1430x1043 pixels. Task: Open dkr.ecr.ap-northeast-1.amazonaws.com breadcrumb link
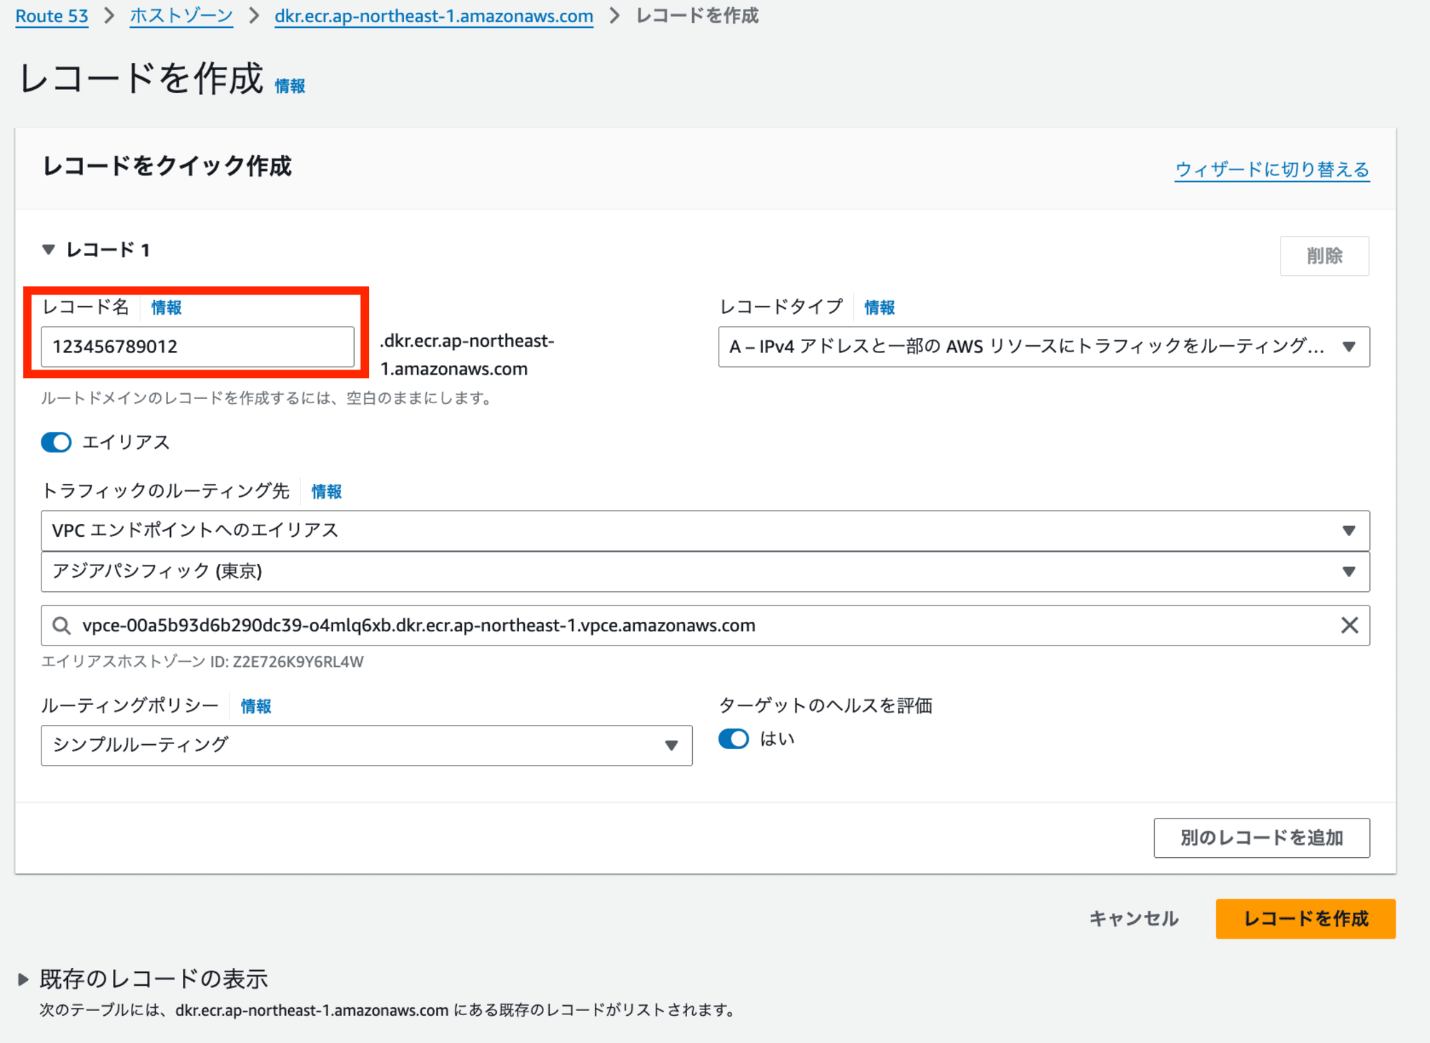(433, 16)
